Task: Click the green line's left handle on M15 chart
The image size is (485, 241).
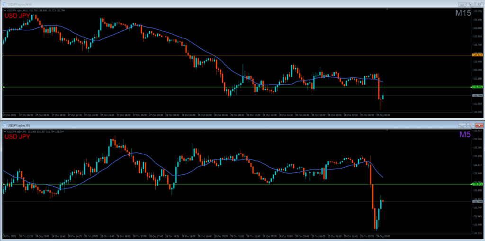Action: 4,87
